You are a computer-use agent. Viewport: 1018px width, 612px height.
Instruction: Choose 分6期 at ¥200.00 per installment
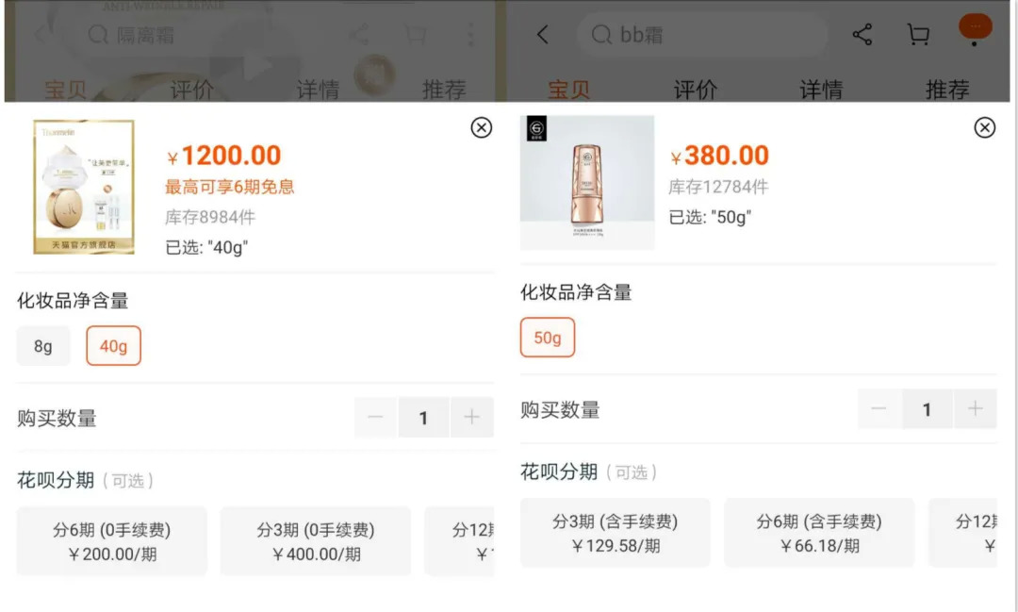(x=111, y=541)
